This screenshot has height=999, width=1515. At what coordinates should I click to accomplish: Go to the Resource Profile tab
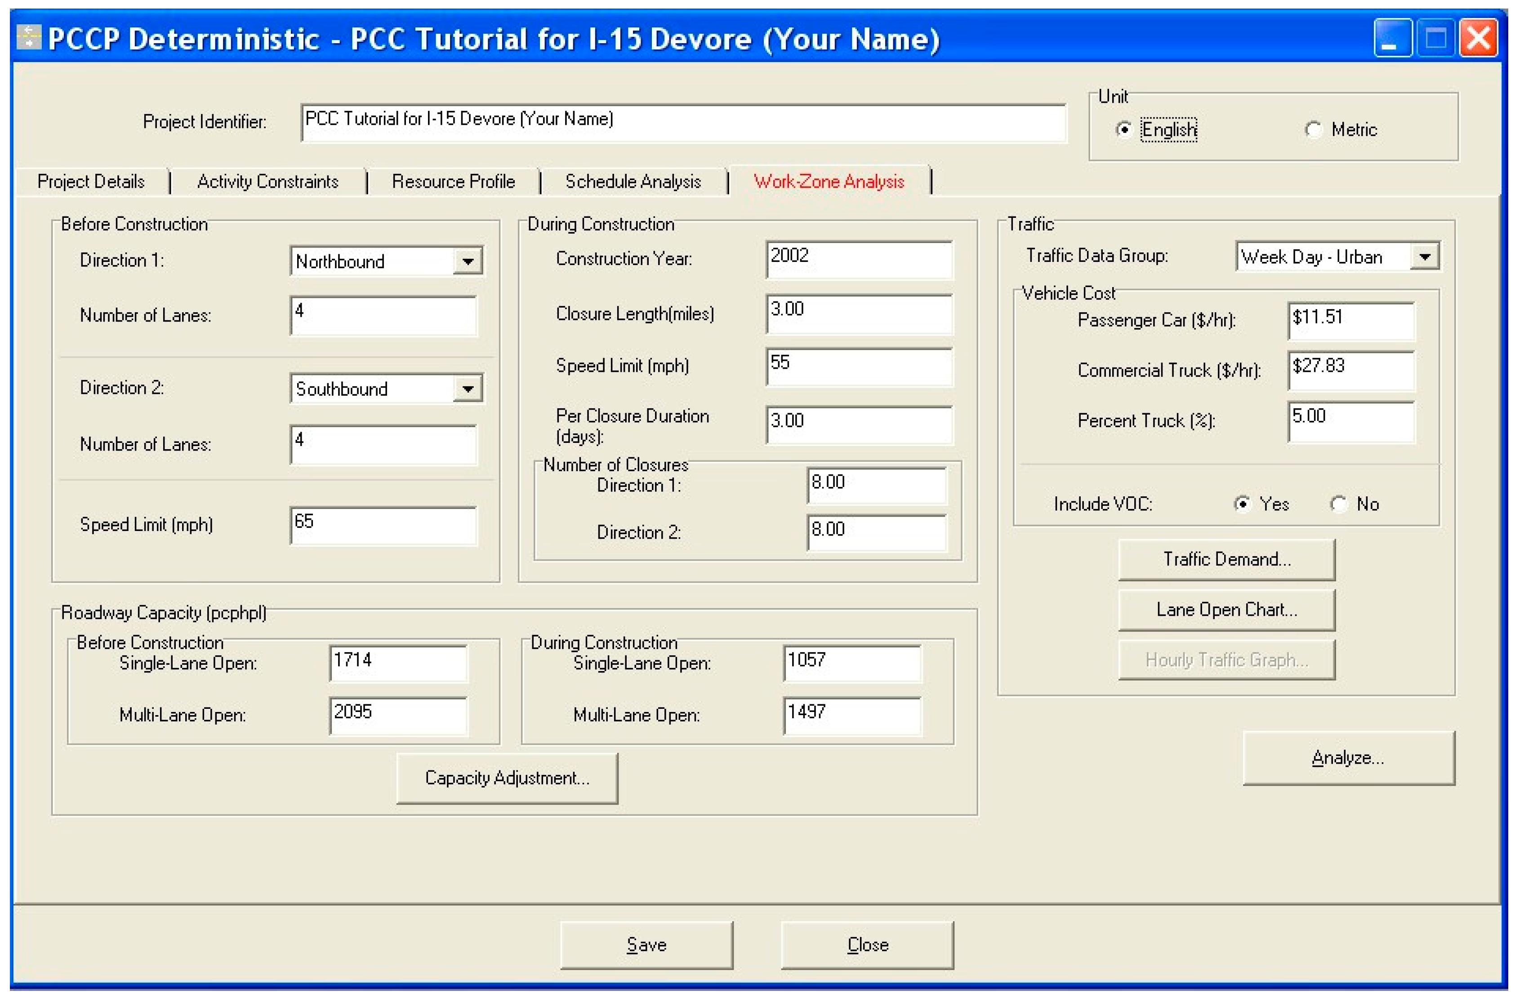click(453, 181)
